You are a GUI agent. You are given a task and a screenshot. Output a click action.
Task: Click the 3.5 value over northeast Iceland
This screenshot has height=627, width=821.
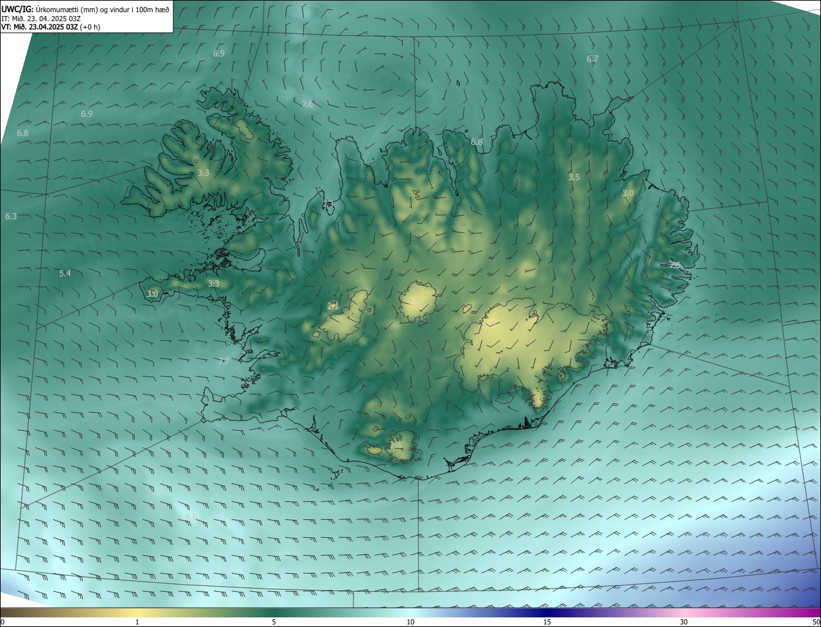[574, 177]
